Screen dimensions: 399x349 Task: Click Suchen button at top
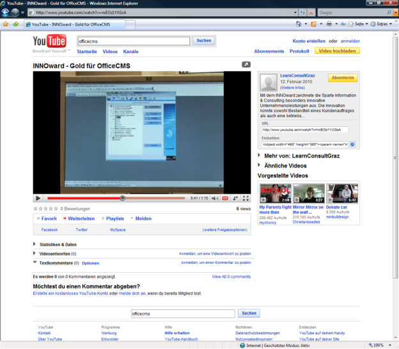tap(204, 40)
